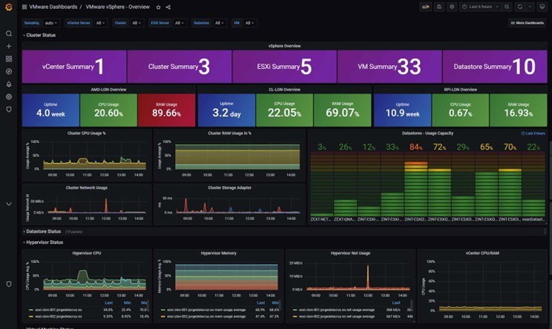Screen dimensions: 552x329
Task: Click the Datastore Summary 10 panel
Action: point(495,67)
